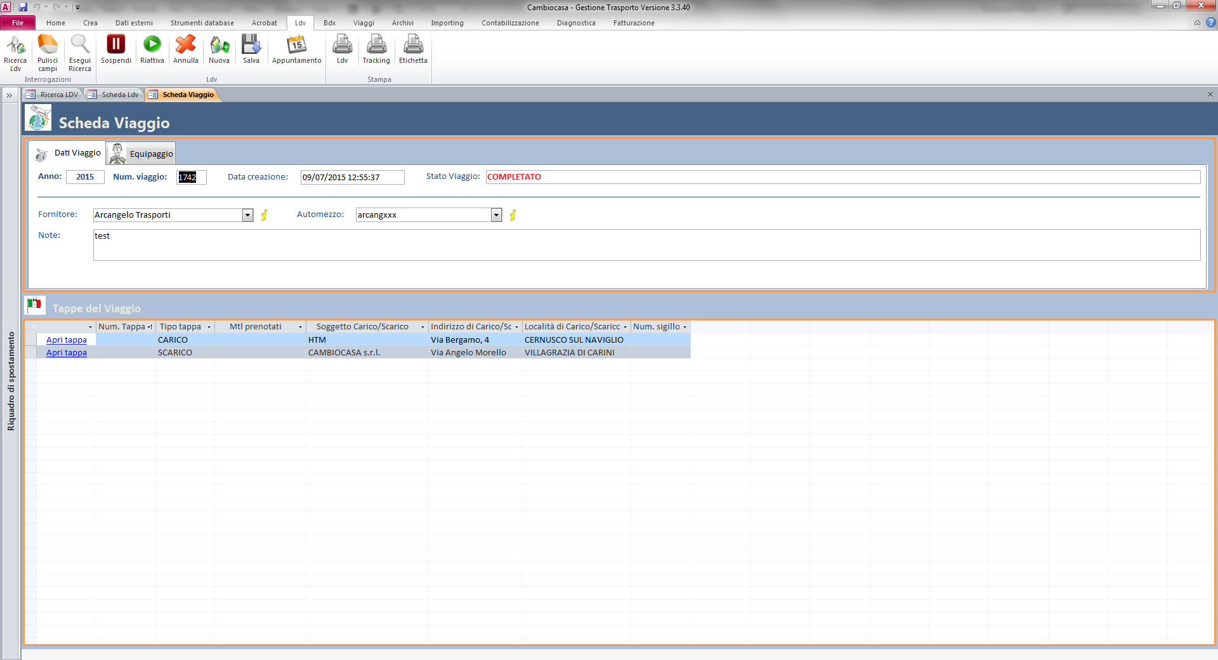Click the VILLAGRAZIA DI CARINI cell
This screenshot has width=1218, height=660.
click(x=576, y=353)
